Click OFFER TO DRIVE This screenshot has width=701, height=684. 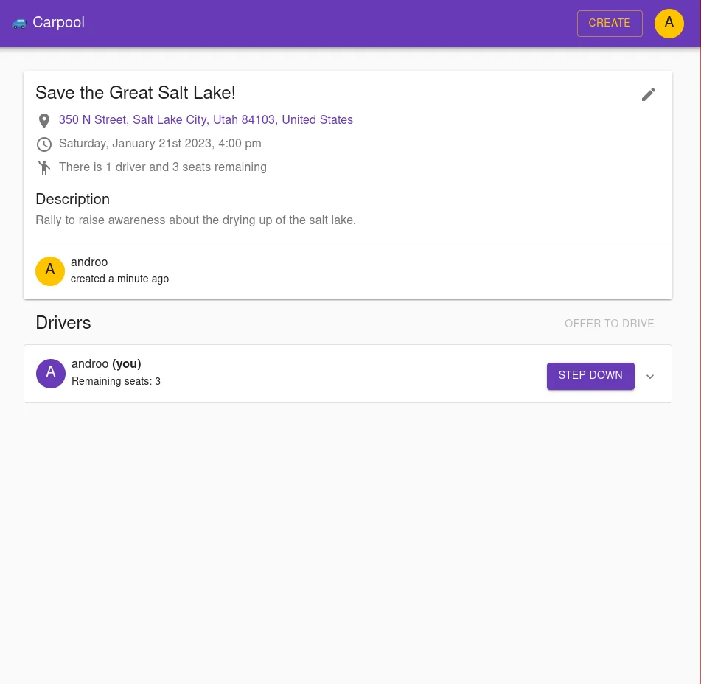[x=610, y=324]
